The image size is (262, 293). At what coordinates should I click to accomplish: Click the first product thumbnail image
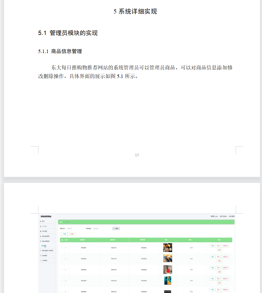[167, 248]
